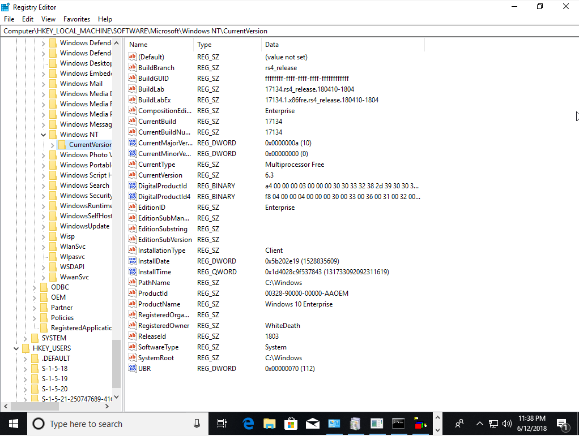Show hidden system tray icons
Screen dimensions: 579x436
[x=479, y=424]
